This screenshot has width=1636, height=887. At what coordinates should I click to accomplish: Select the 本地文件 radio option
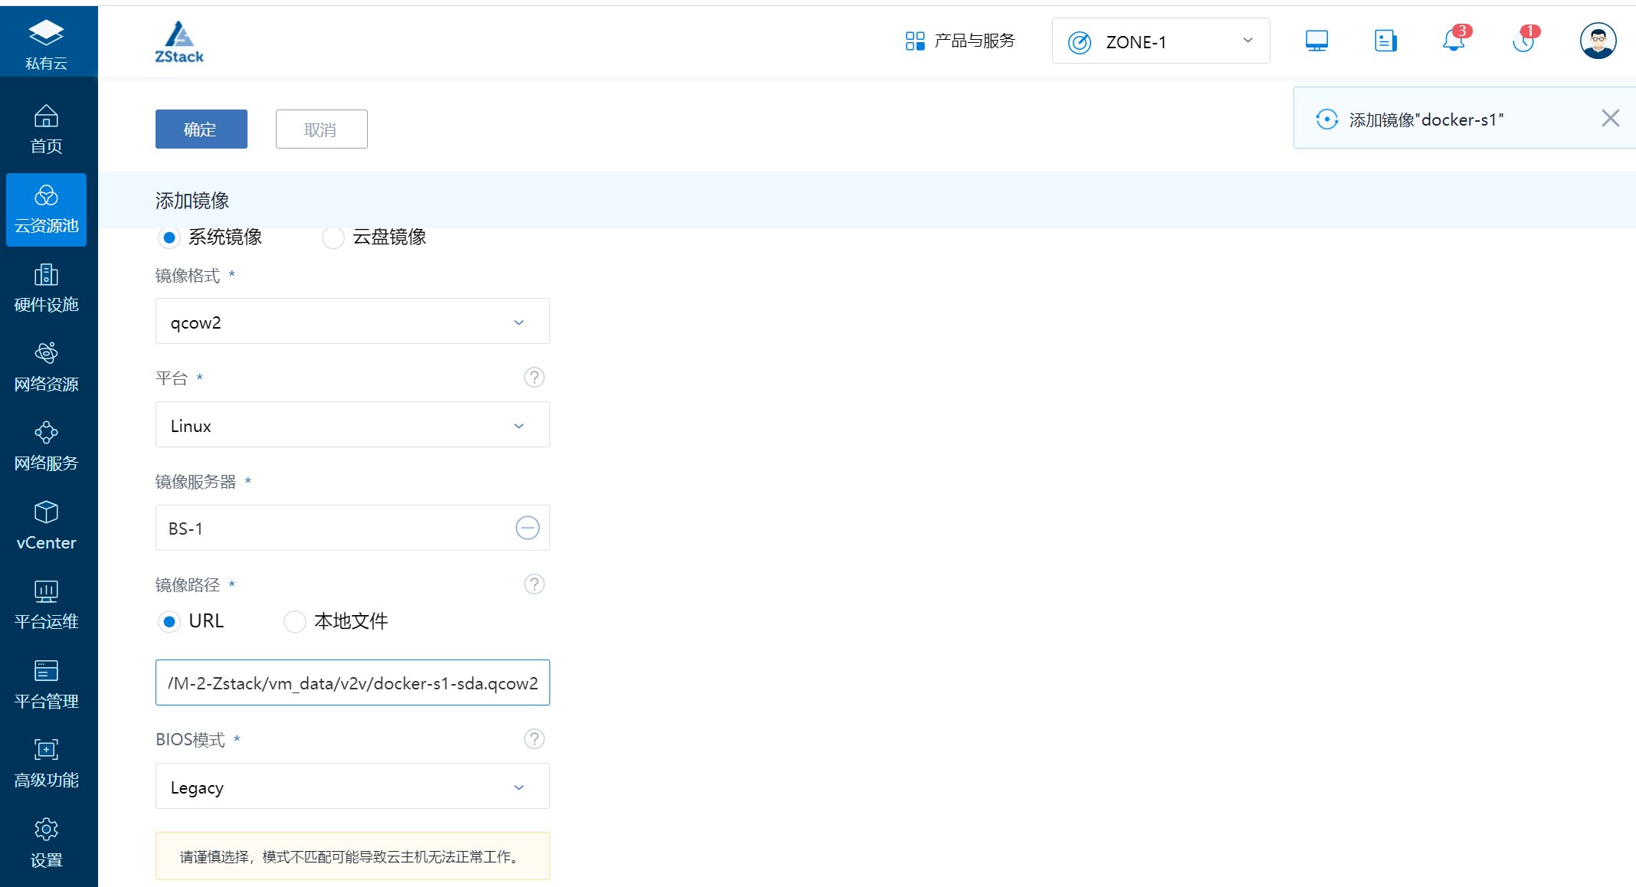tap(294, 621)
